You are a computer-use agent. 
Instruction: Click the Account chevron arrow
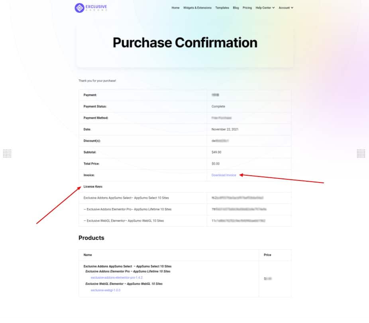click(292, 8)
